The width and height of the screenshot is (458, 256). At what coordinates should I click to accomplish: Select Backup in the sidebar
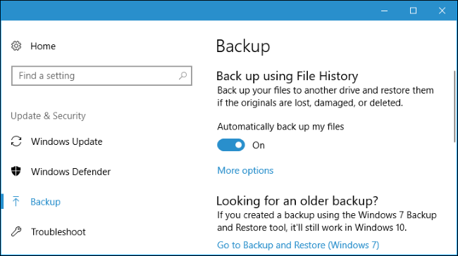click(46, 202)
